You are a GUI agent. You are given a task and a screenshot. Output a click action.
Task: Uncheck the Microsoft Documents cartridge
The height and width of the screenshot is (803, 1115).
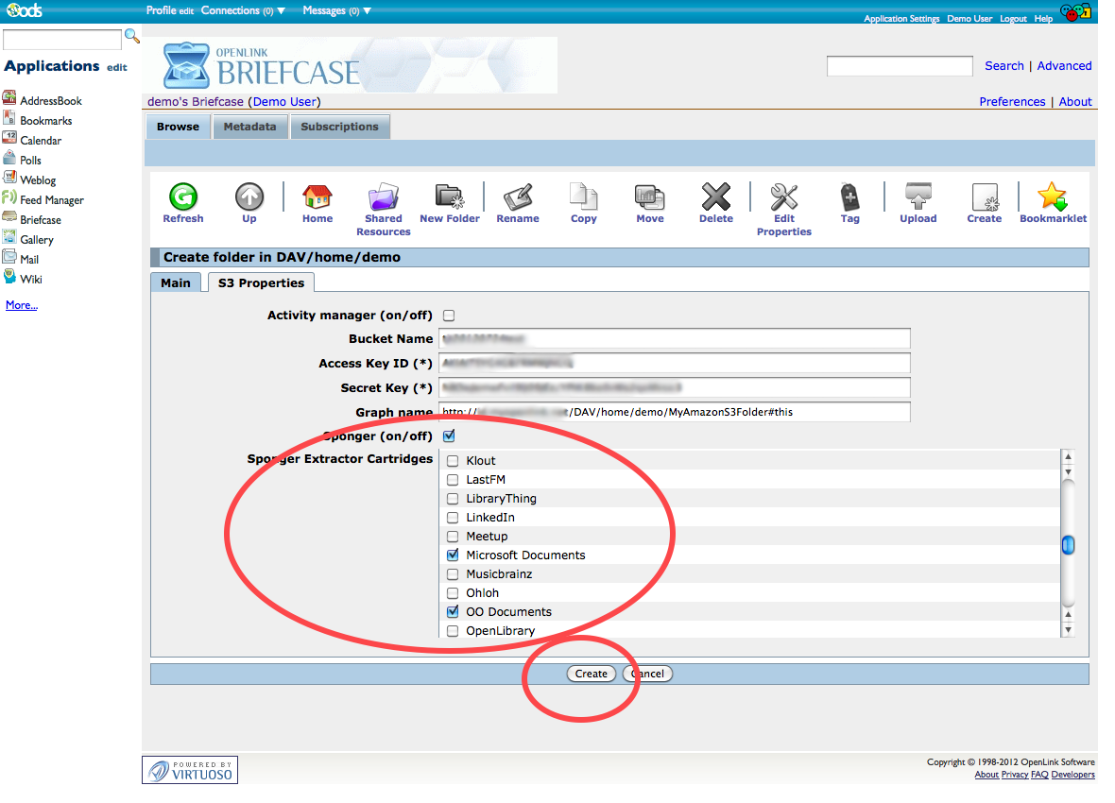(453, 555)
